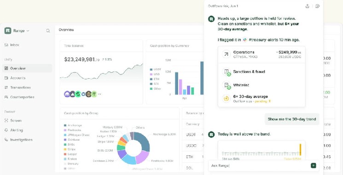Click the first purple exchange logo under balance

pos(67,94)
